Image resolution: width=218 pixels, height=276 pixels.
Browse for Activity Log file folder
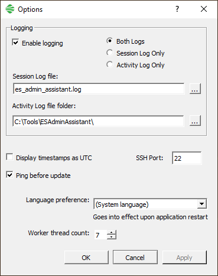(x=195, y=121)
